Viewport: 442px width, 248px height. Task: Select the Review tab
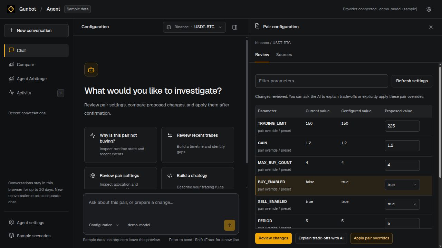coord(262,55)
